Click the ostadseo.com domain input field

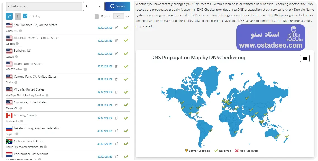coord(44,6)
